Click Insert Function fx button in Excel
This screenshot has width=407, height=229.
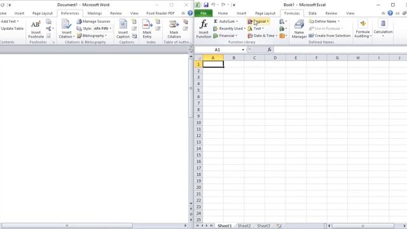[203, 29]
